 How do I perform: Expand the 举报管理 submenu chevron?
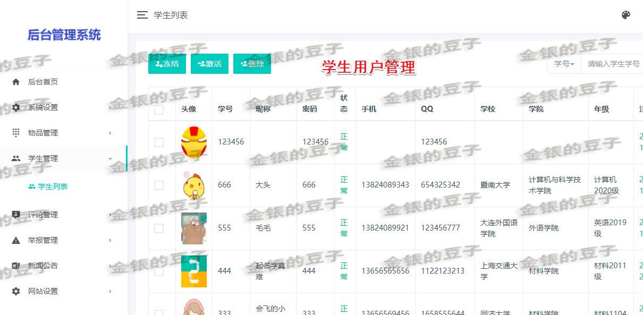110,240
